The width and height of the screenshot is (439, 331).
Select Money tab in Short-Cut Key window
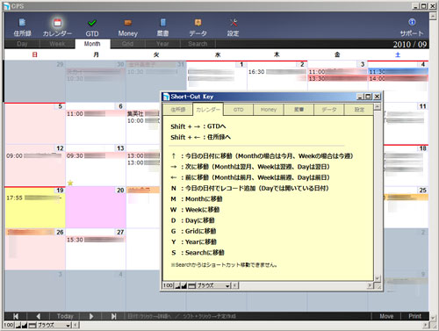click(x=269, y=110)
